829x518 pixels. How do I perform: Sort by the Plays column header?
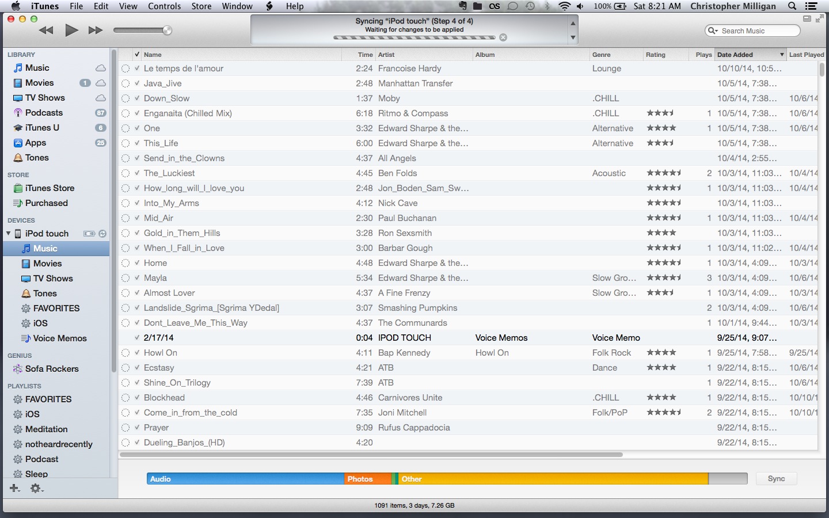click(702, 55)
